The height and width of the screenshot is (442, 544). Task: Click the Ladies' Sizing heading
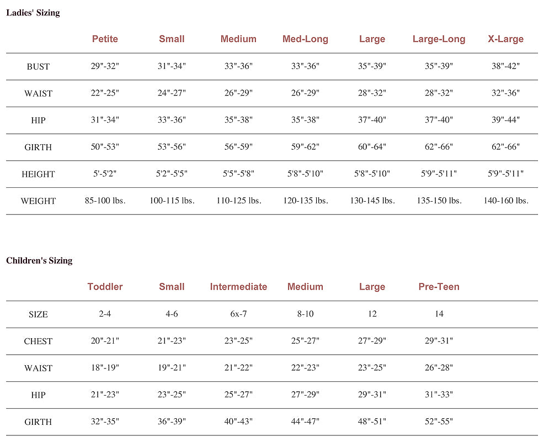click(x=33, y=13)
